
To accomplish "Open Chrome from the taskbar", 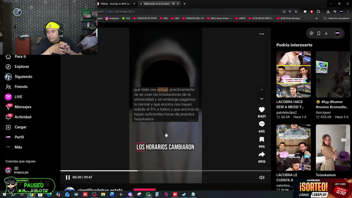I will pos(31,194).
